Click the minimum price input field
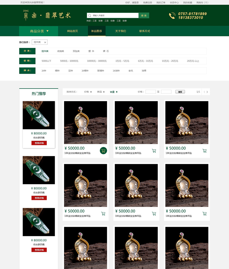 [x=151, y=92]
